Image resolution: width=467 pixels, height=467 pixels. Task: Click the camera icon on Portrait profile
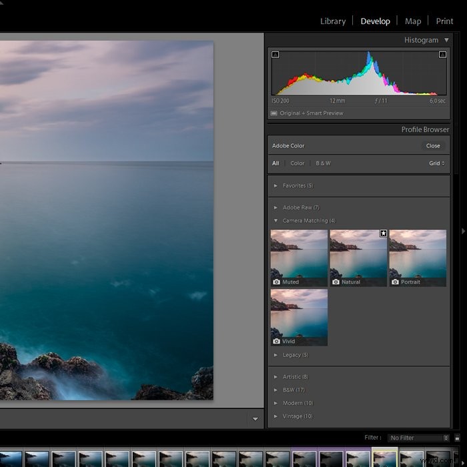[395, 282]
